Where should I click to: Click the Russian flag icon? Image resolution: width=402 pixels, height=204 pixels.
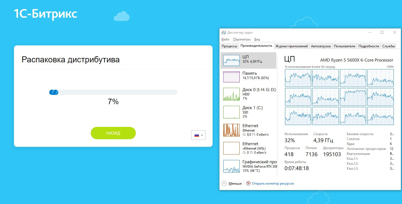pyautogui.click(x=196, y=135)
